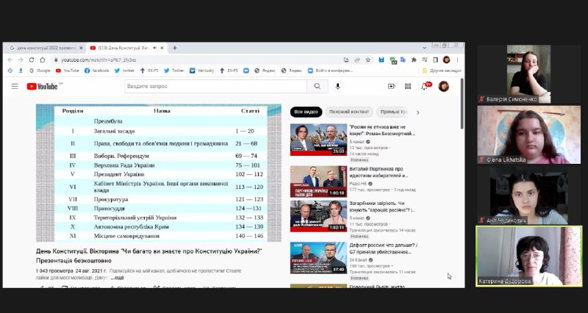588x313 pixels.
Task: Click the 1 043 просмотра view count text
Action: click(x=54, y=270)
